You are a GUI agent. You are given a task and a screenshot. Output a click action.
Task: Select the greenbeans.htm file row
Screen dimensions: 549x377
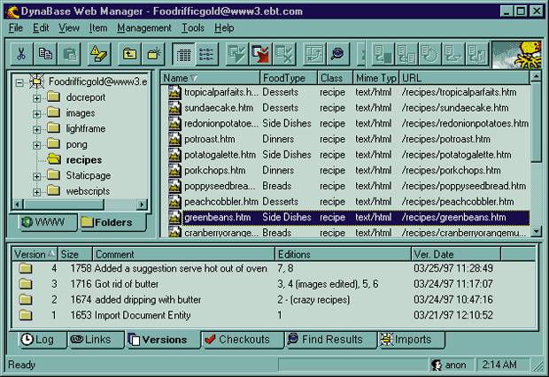click(x=348, y=218)
